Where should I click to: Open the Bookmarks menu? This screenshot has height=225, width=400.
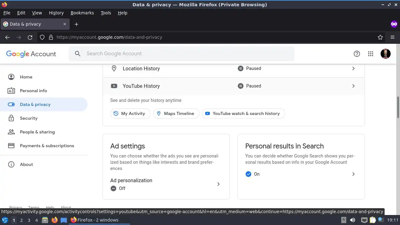[82, 13]
